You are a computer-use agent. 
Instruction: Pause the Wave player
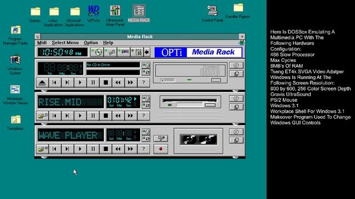click(93, 149)
